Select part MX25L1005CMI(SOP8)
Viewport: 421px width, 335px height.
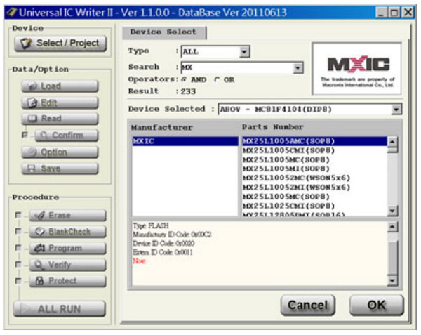[x=314, y=150]
